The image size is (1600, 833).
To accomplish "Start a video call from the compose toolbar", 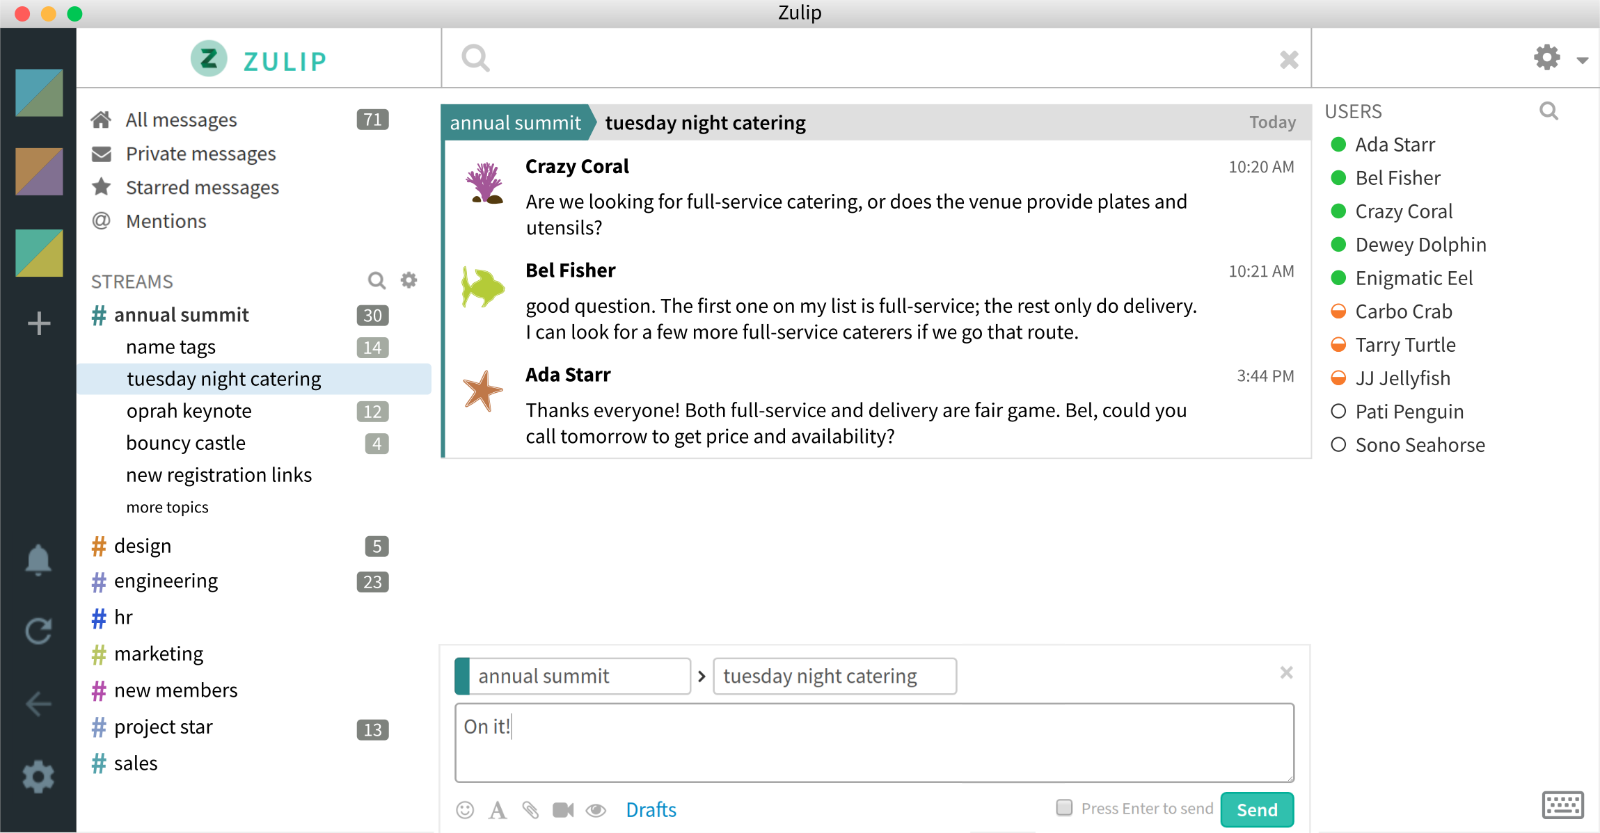I will click(x=563, y=809).
